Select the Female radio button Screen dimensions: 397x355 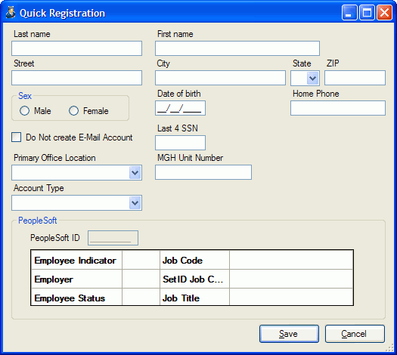(73, 111)
